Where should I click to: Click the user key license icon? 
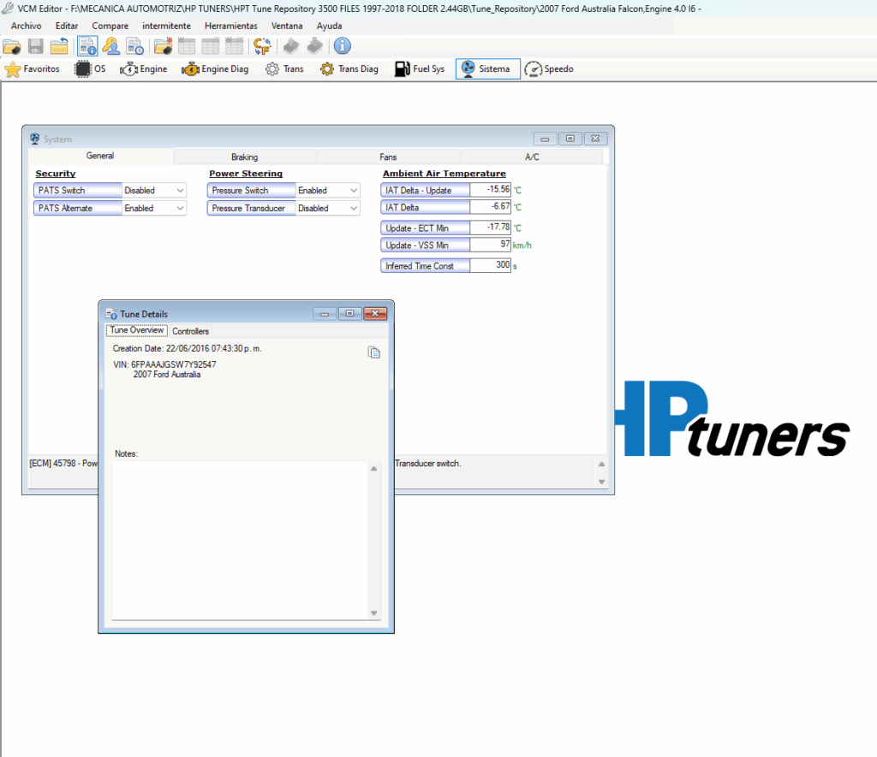(x=111, y=46)
